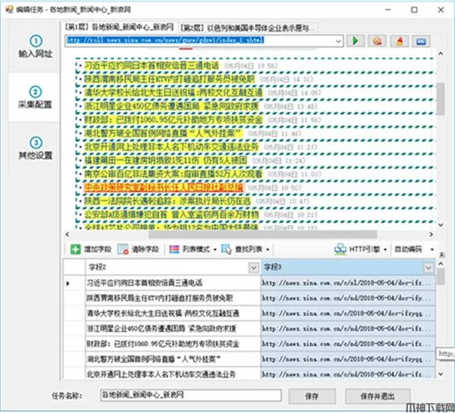
Task: Click the 财政部:已拨付1060.95亿元 news link in preview
Action: [174, 120]
